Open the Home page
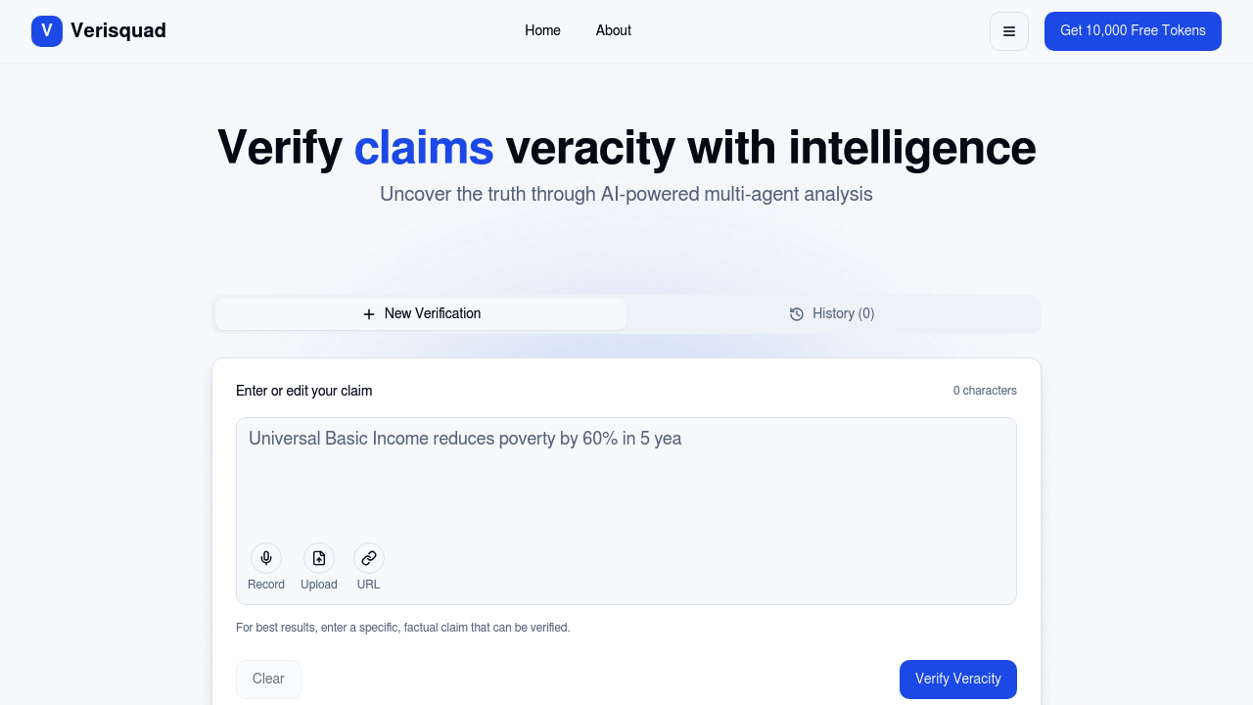 tap(542, 30)
